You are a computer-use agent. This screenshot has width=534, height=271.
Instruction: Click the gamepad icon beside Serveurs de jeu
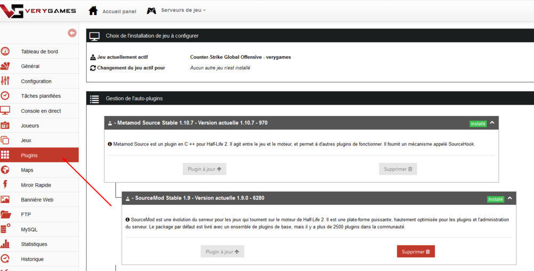(x=151, y=11)
